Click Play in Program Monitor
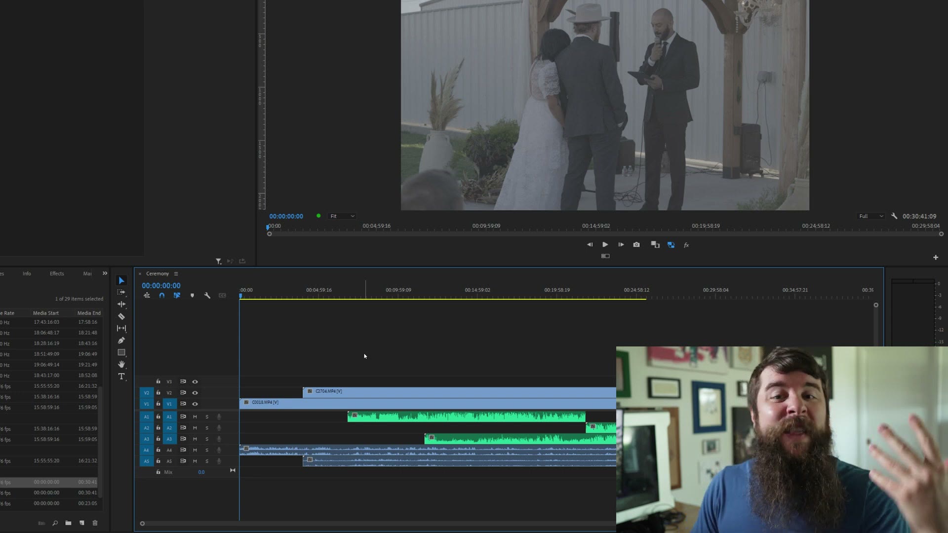This screenshot has width=948, height=533. (x=605, y=245)
